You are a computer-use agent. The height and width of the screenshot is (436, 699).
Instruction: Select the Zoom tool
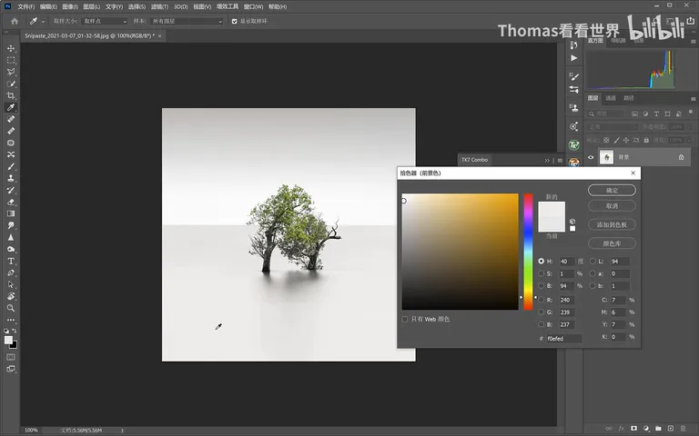[11, 308]
